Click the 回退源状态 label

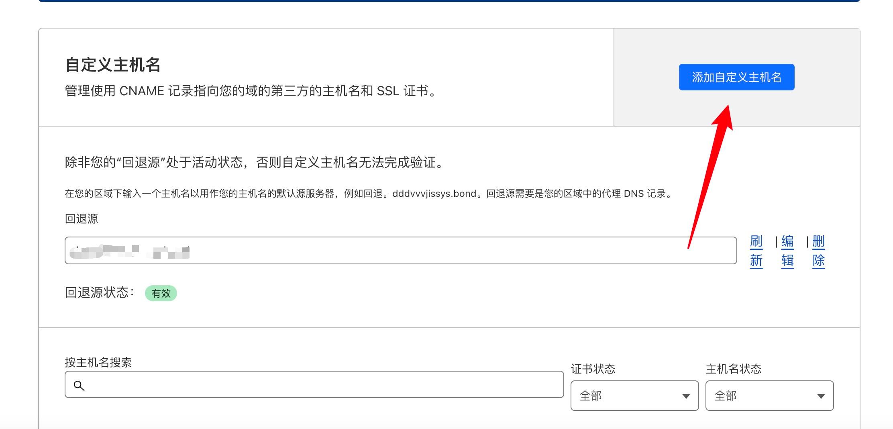click(x=100, y=292)
